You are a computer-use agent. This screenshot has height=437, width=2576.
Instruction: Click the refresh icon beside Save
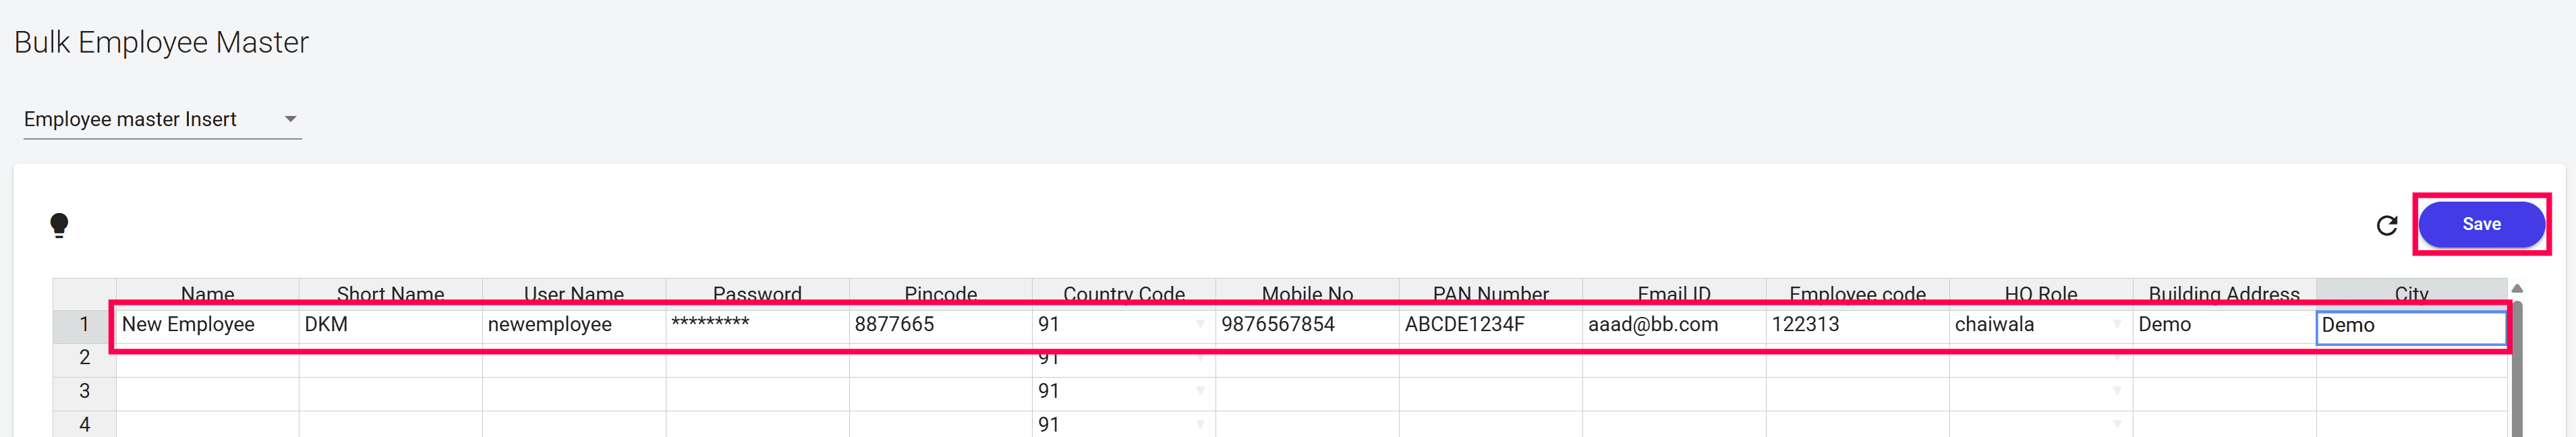coord(2386,225)
